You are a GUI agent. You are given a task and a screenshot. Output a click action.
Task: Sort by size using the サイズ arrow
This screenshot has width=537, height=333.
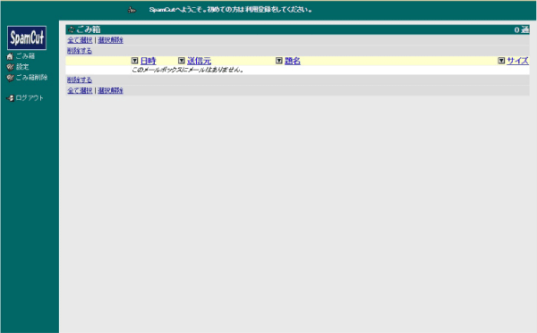click(x=501, y=61)
